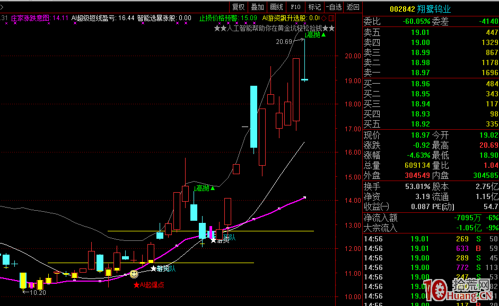Open F10 company info
The image size is (499, 306).
pyautogui.click(x=295, y=7)
